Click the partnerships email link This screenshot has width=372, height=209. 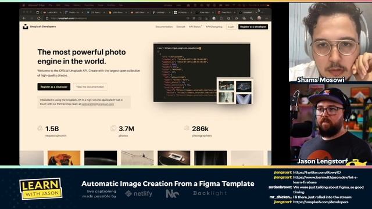tap(98, 104)
